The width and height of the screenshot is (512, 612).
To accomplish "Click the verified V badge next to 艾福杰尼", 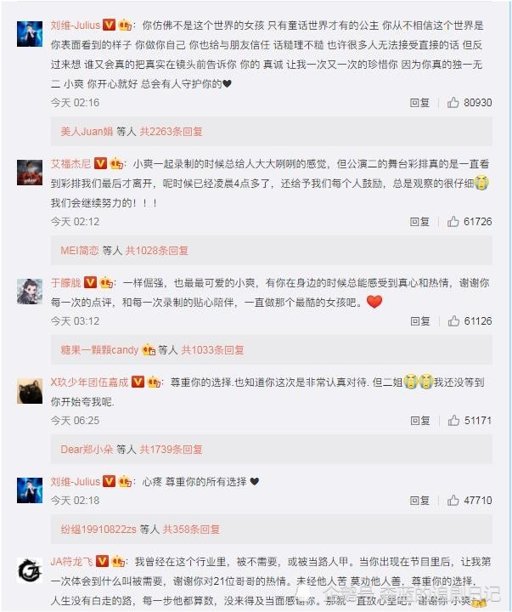I will point(100,163).
